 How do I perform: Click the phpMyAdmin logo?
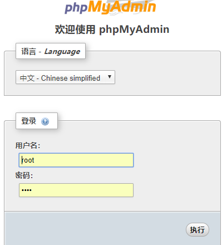click(x=110, y=7)
